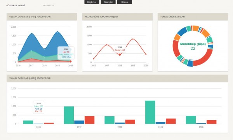Select the 2016 red bar in the bar chart

tap(49, 123)
